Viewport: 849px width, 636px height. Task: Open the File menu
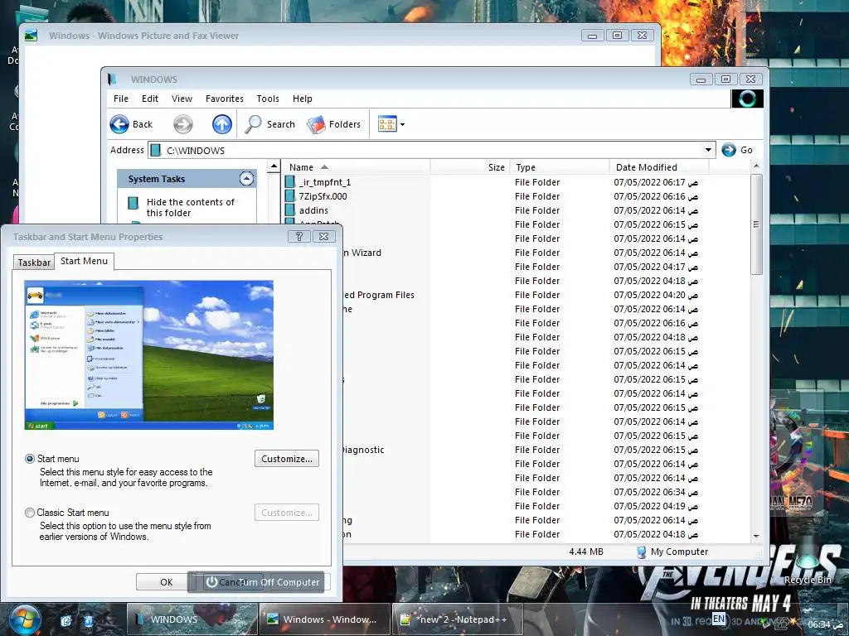[121, 99]
